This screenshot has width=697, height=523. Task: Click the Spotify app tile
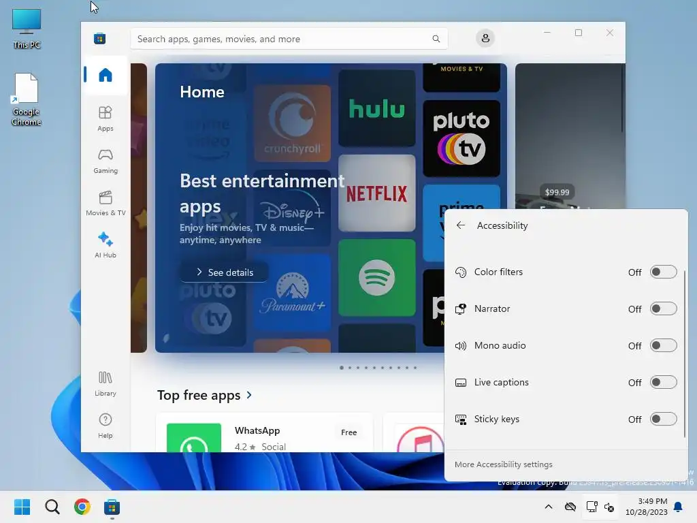pyautogui.click(x=377, y=278)
